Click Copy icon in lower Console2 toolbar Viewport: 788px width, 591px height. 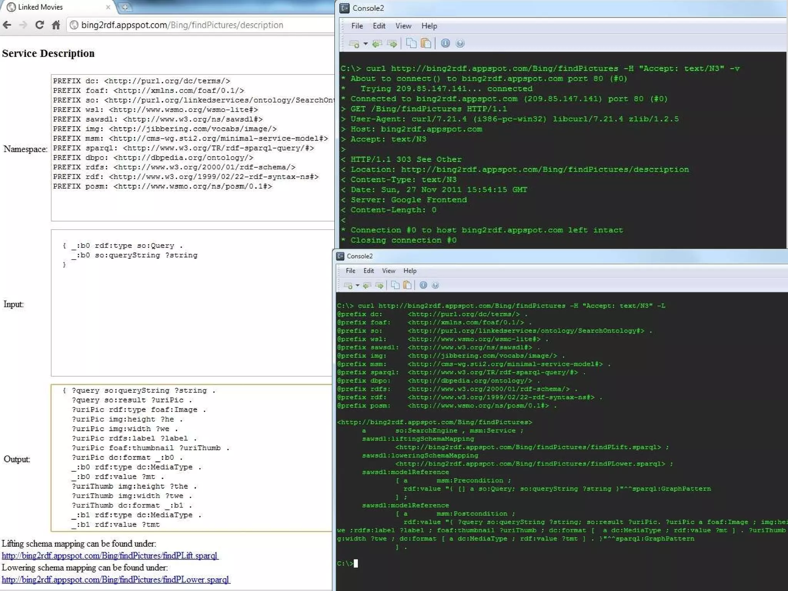coord(395,285)
